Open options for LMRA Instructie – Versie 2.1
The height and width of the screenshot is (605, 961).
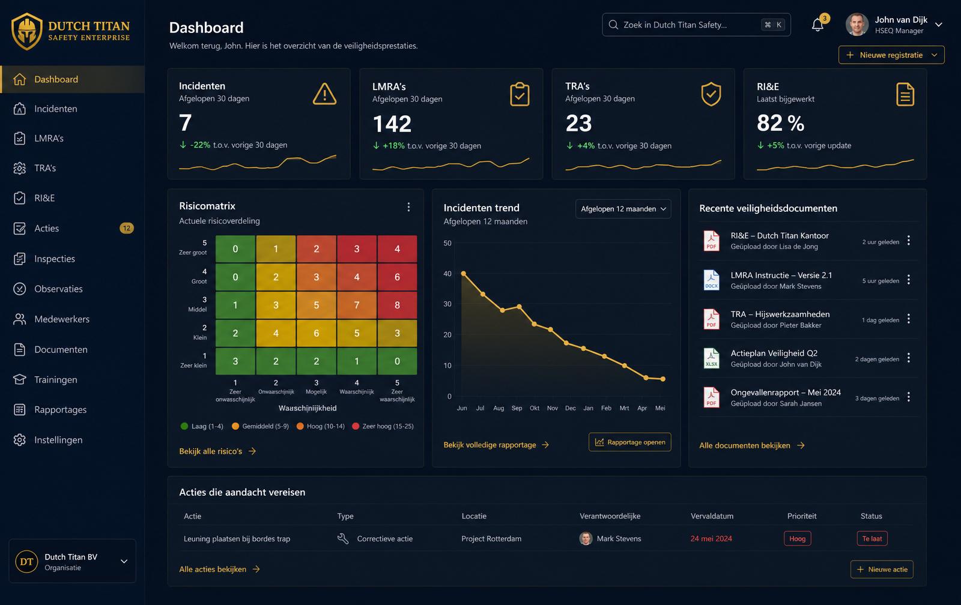coord(909,280)
